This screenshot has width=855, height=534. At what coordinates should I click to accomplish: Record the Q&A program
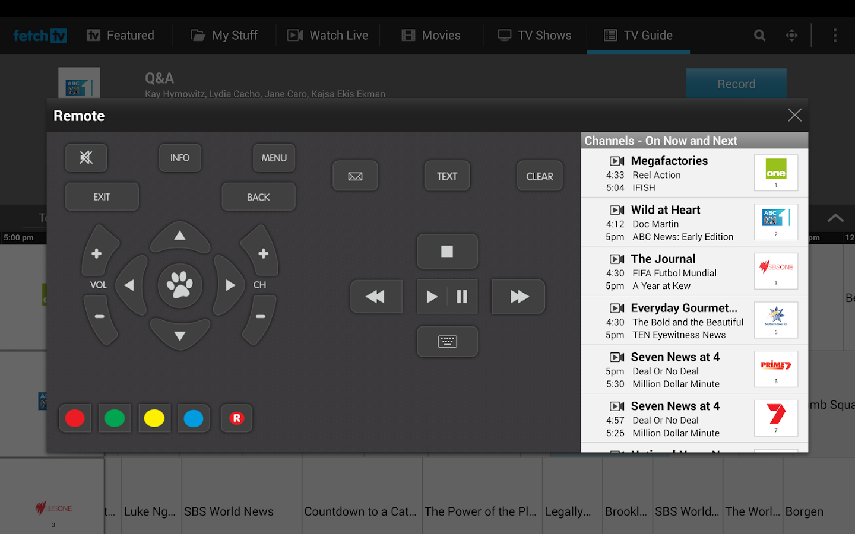(x=736, y=84)
